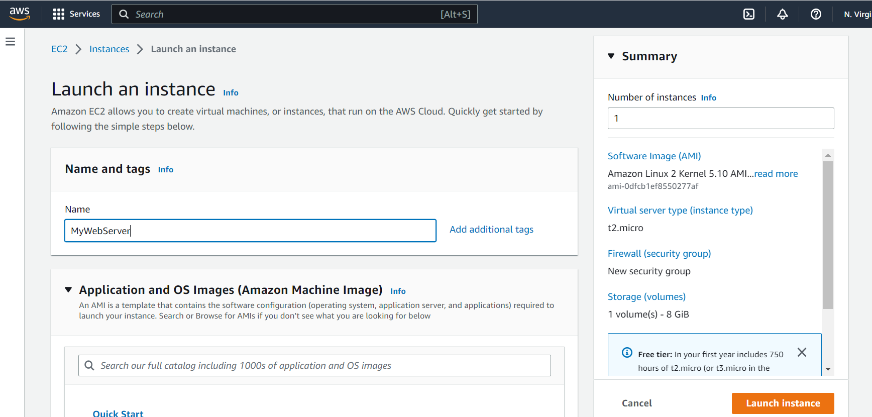Screen dimensions: 872x417
Task: Open Info link for Name and tags
Action: pyautogui.click(x=166, y=170)
